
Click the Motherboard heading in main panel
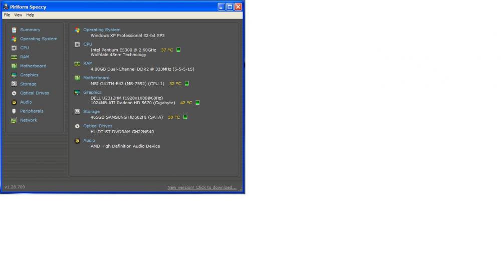[96, 78]
